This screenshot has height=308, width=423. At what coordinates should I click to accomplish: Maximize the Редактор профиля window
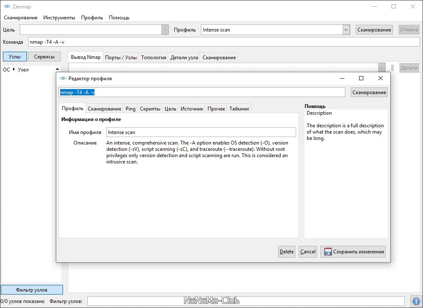point(361,78)
